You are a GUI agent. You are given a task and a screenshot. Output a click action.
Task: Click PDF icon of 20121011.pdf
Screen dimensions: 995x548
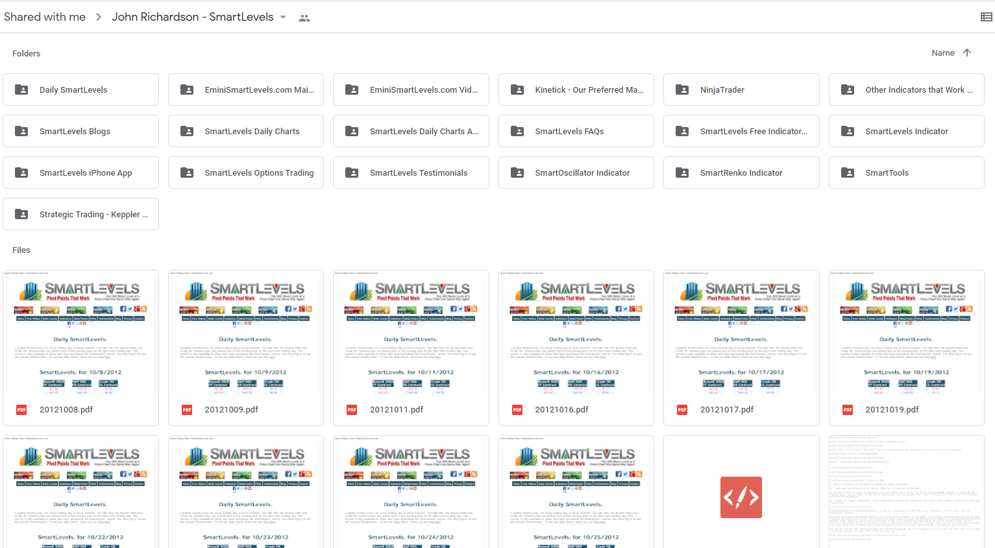coord(352,410)
